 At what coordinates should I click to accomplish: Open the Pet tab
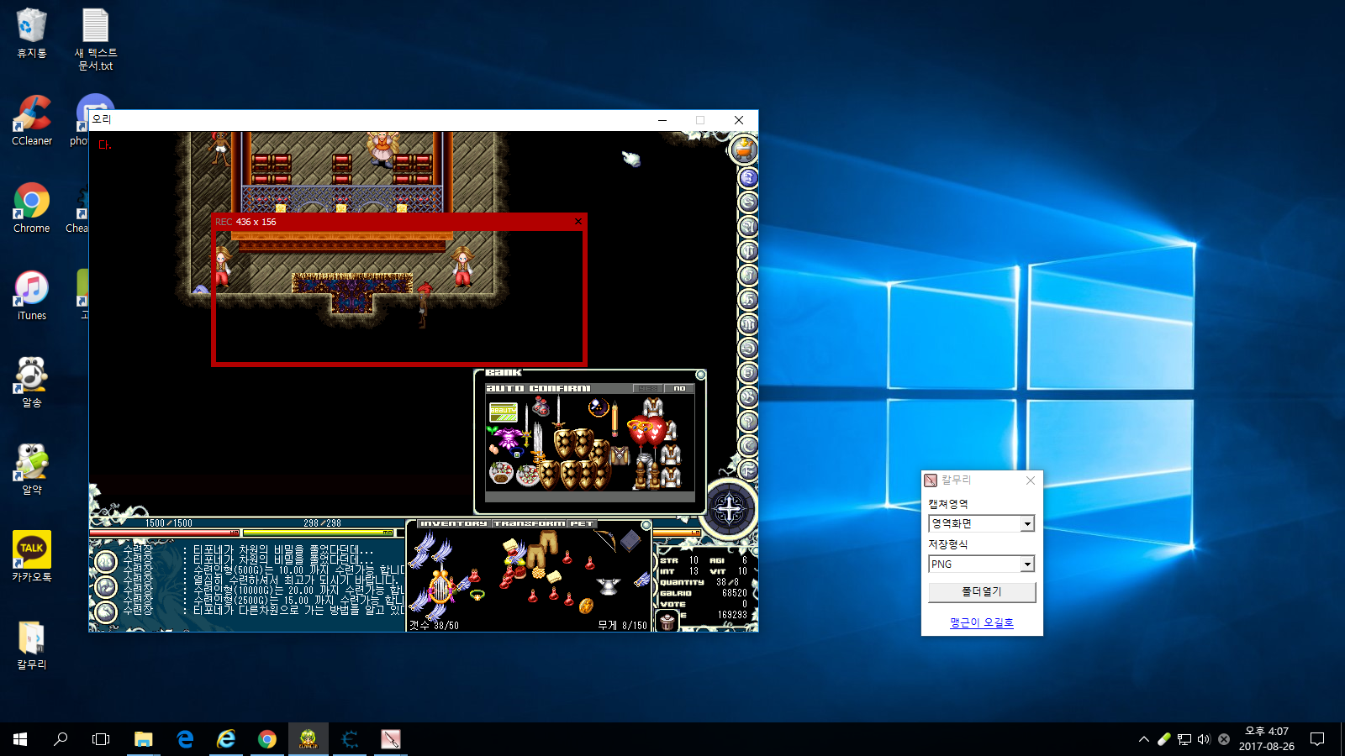tap(582, 524)
